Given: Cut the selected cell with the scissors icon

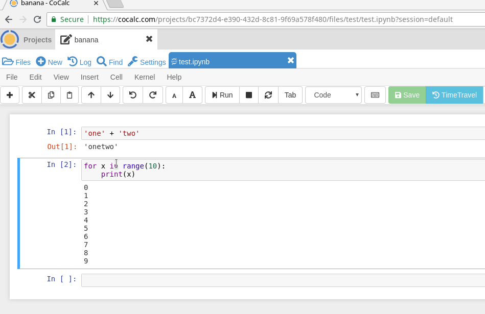Looking at the screenshot, I should (32, 95).
